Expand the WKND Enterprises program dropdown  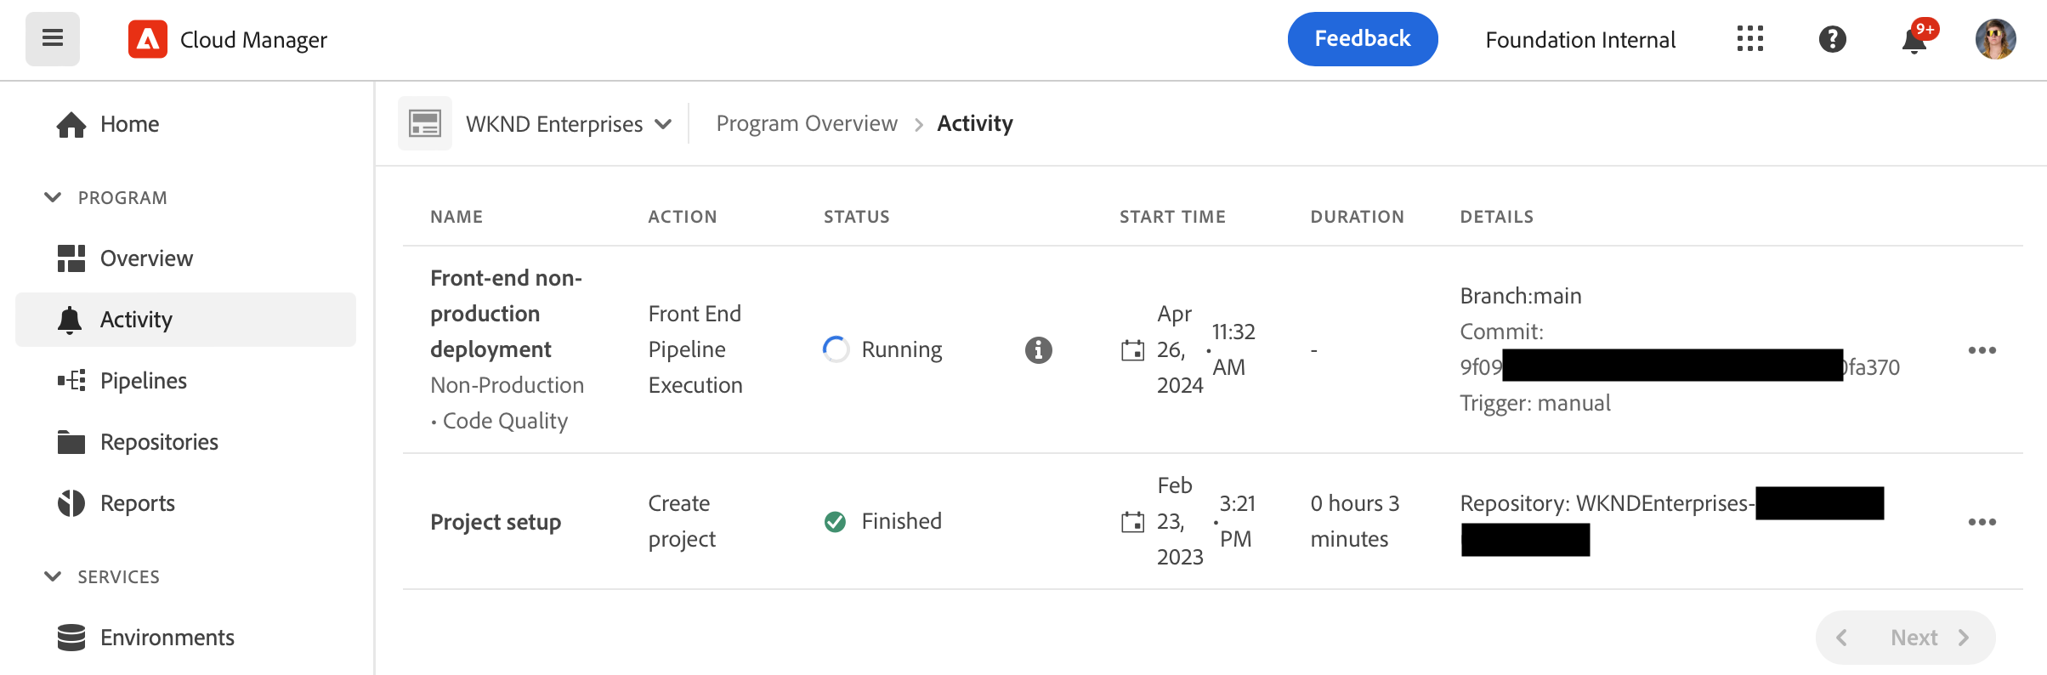(568, 124)
